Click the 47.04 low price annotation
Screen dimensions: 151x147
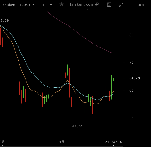[x=77, y=126]
